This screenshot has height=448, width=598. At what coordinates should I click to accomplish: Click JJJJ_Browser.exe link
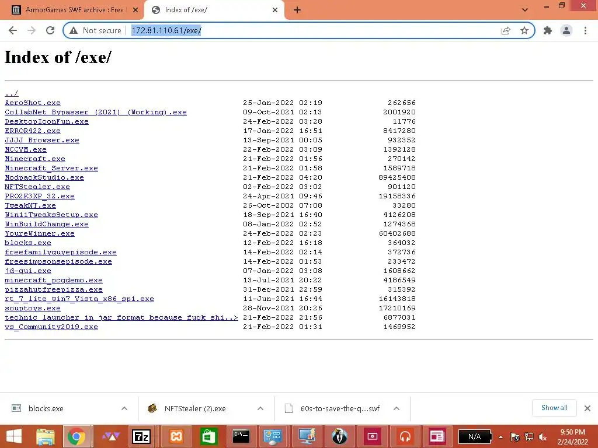42,140
